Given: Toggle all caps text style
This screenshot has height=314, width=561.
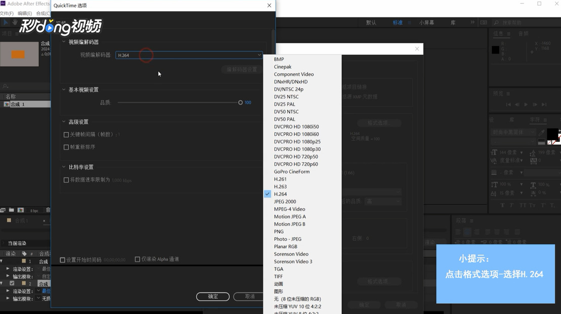Looking at the screenshot, I should click(x=523, y=205).
